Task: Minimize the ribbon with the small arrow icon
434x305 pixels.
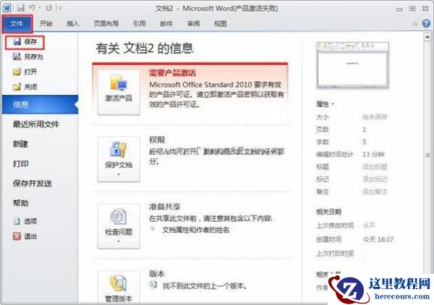Action: coord(415,24)
